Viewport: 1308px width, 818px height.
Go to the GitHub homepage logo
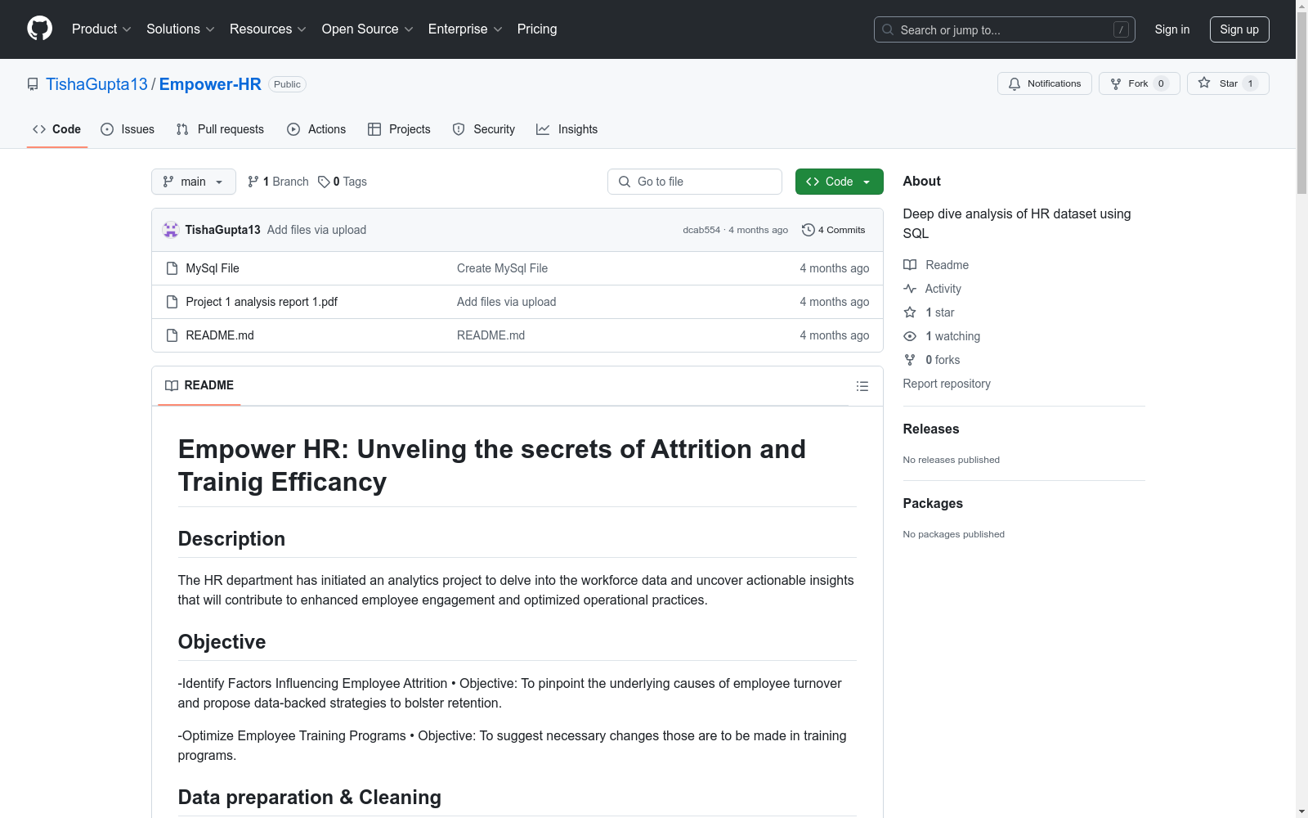(39, 29)
